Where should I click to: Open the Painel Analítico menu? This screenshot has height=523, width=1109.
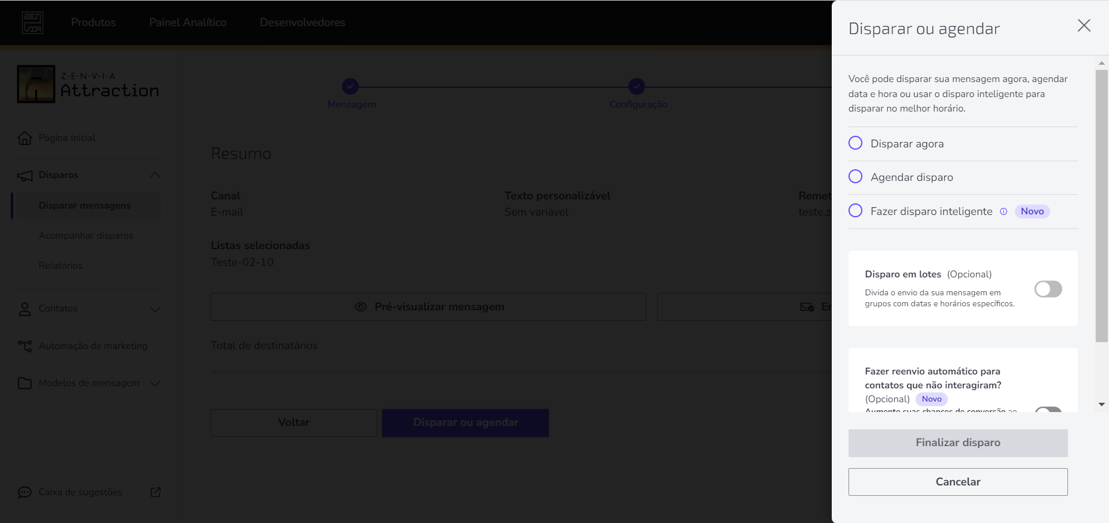coord(188,23)
